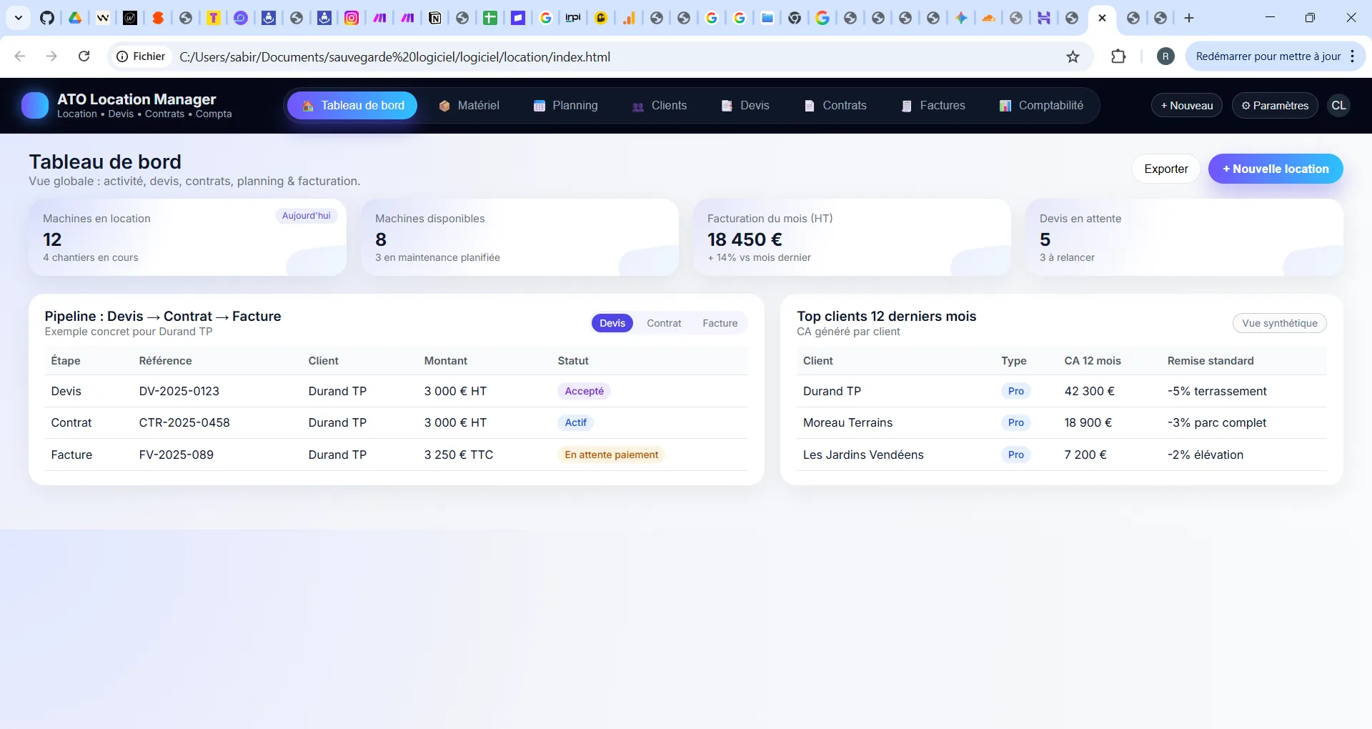Open Paramètres from the top bar
Screen dimensions: 1372x729
pyautogui.click(x=1275, y=105)
